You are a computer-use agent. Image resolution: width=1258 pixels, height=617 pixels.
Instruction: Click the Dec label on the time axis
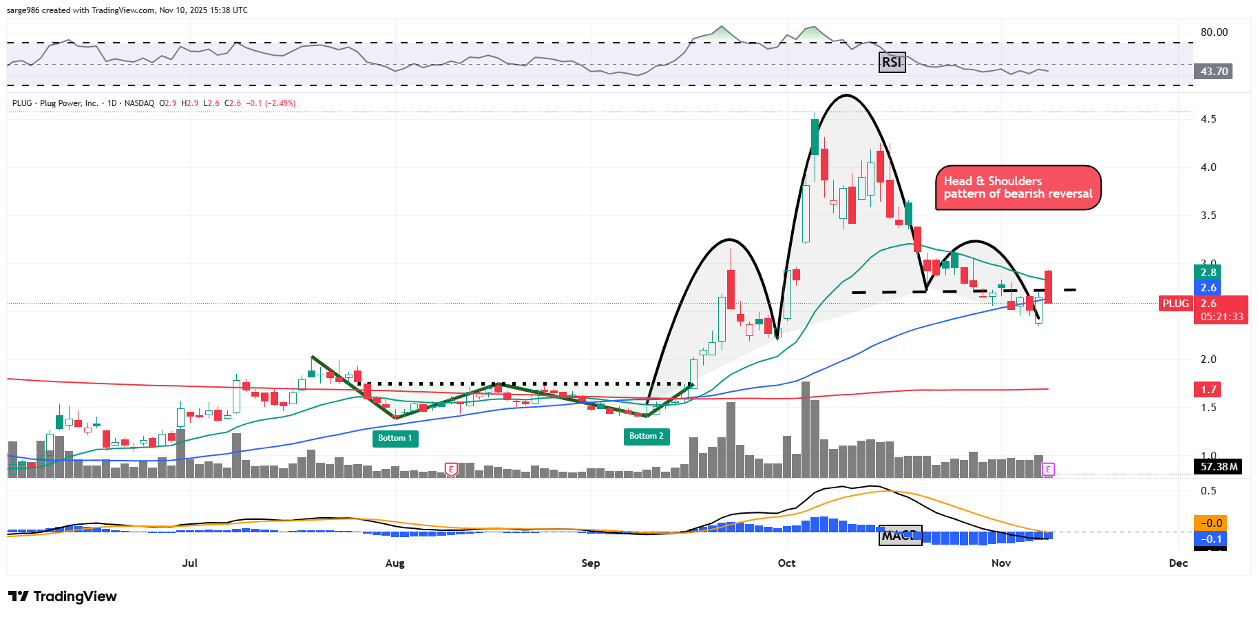point(1178,563)
